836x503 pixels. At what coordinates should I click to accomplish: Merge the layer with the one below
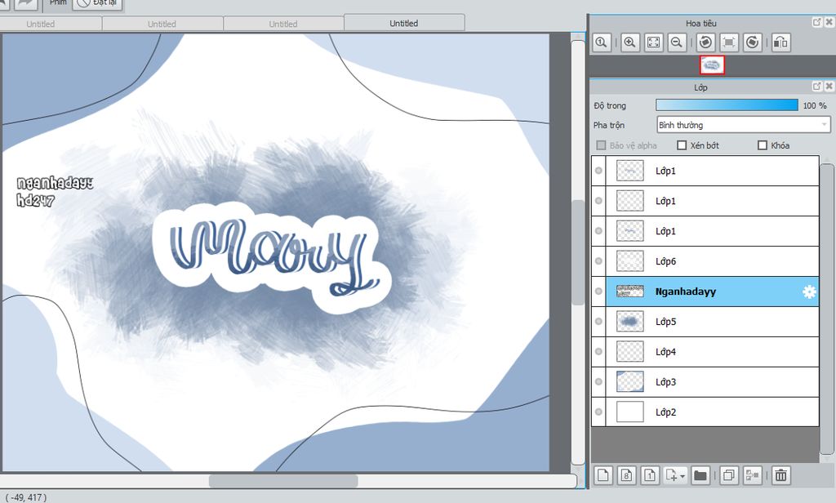point(752,474)
